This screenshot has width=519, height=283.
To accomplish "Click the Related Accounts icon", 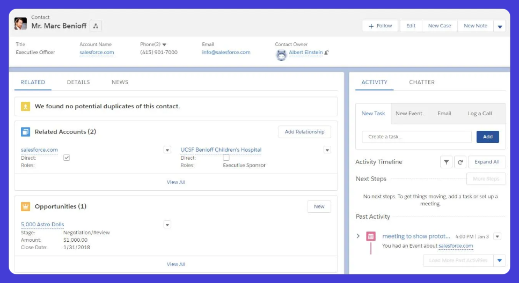I will coord(25,132).
